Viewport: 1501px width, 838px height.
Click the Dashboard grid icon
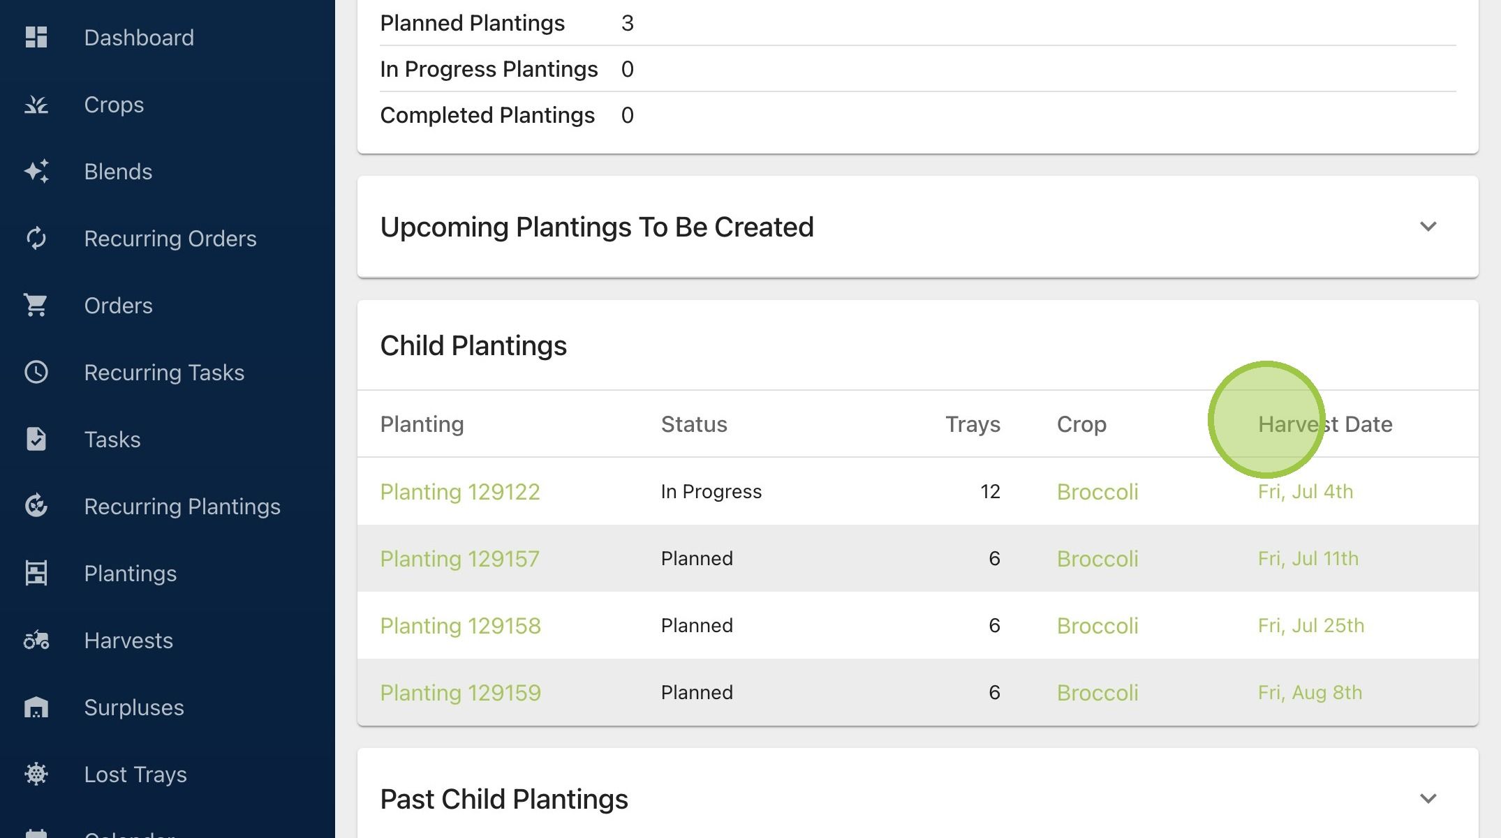(x=36, y=37)
